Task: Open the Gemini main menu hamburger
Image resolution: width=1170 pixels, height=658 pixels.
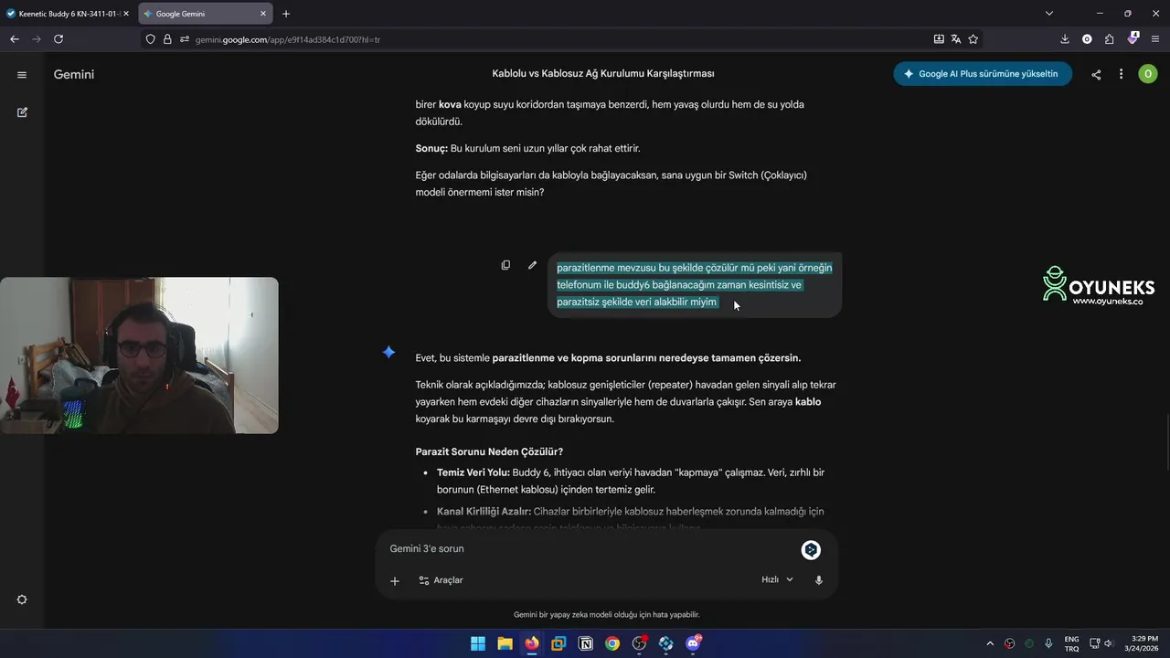Action: (22, 75)
